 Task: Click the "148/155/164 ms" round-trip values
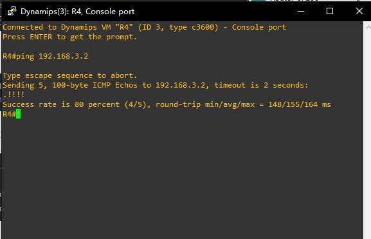(300, 104)
